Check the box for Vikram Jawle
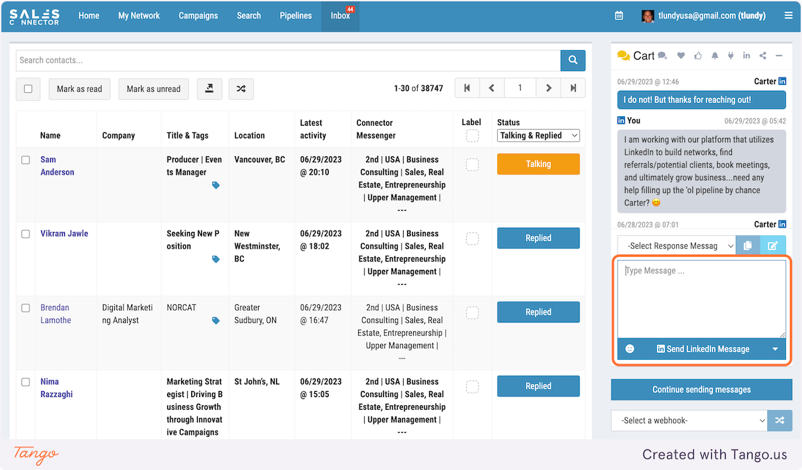This screenshot has width=802, height=470. point(25,234)
